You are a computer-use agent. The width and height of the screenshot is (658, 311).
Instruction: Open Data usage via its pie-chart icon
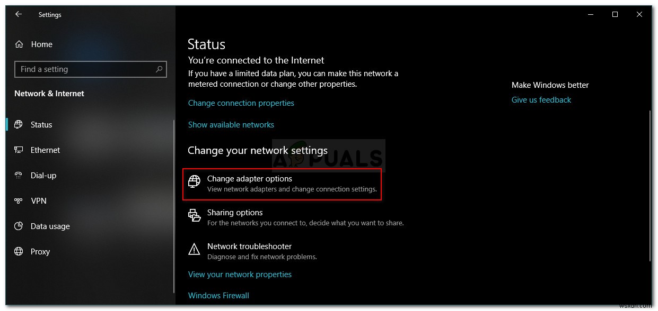(19, 226)
